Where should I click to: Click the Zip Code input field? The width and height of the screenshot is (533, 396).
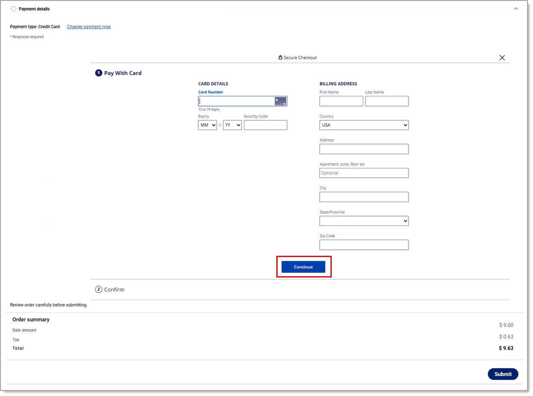(364, 245)
